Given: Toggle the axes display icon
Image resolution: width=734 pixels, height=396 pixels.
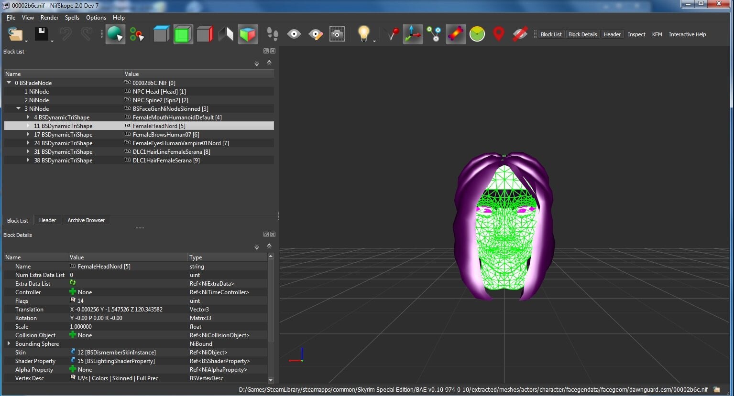Looking at the screenshot, I should click(x=413, y=34).
